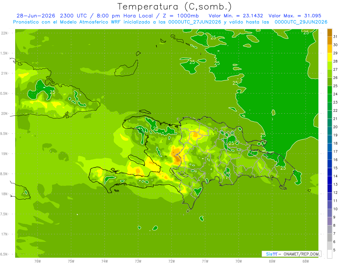Select legend color band between 24 and 25
The height and width of the screenshot is (265, 343).
pyautogui.click(x=330, y=90)
